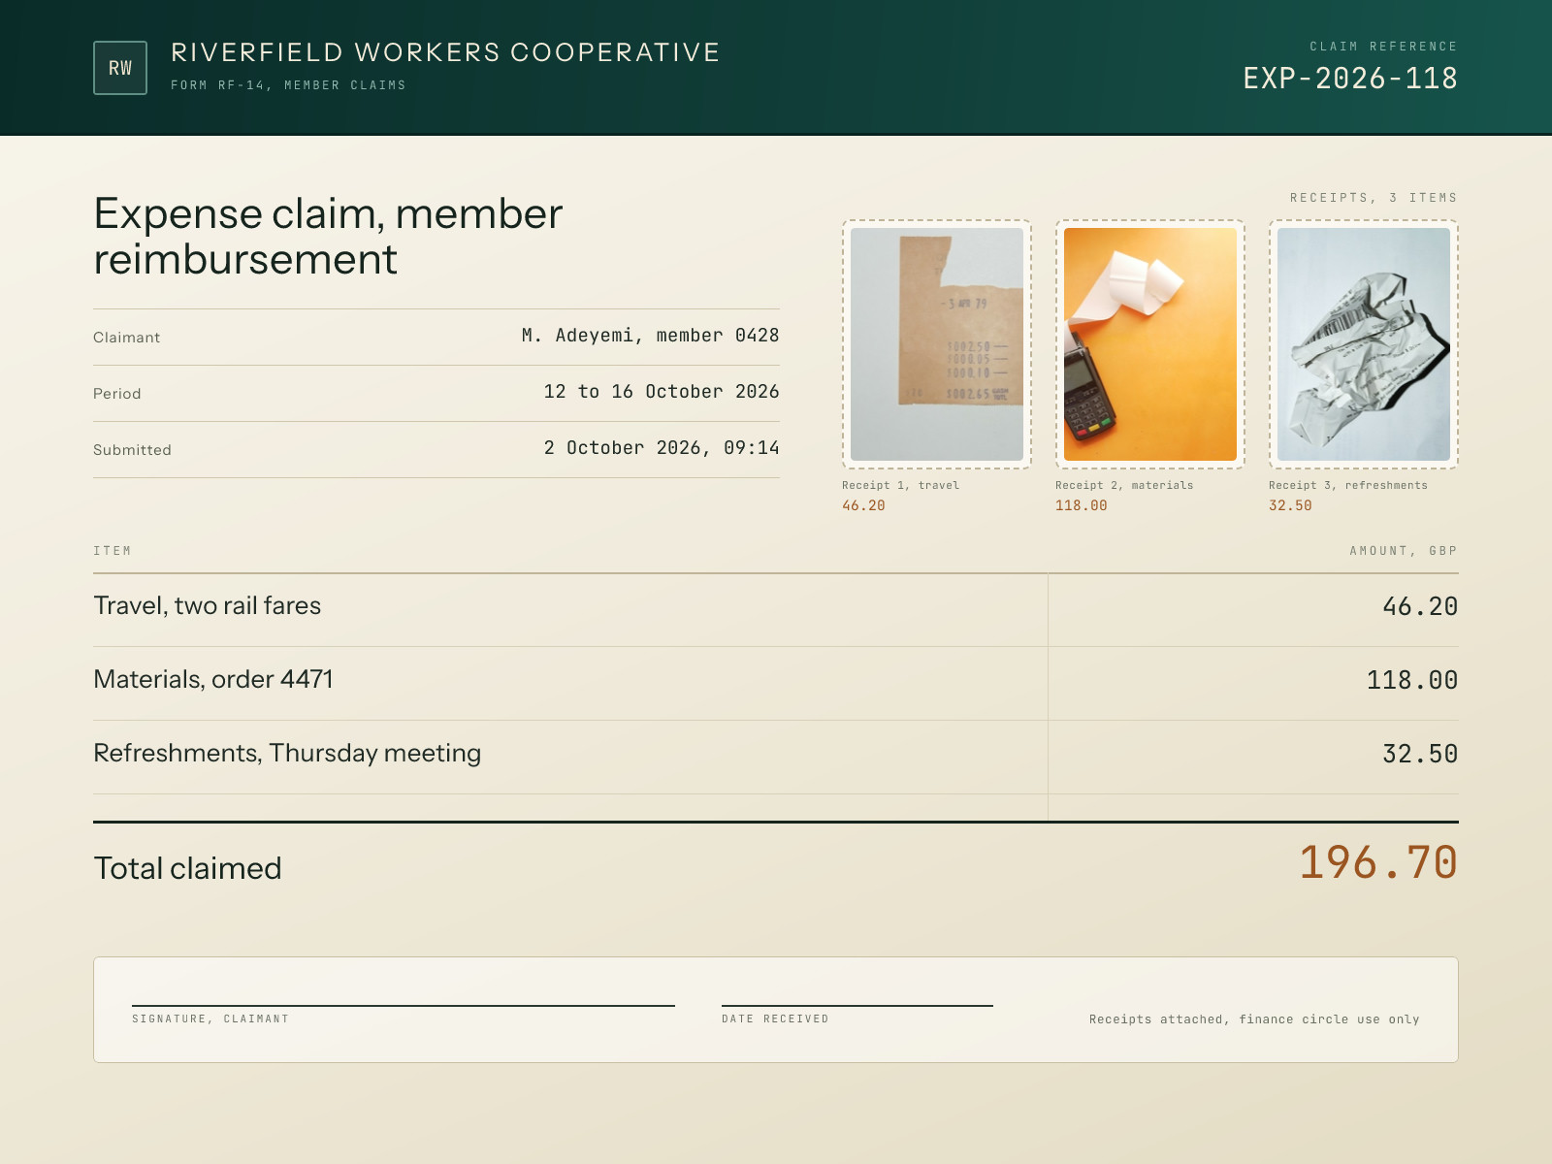Click the 'Expense claim, member reimbursement' heading

click(x=328, y=237)
